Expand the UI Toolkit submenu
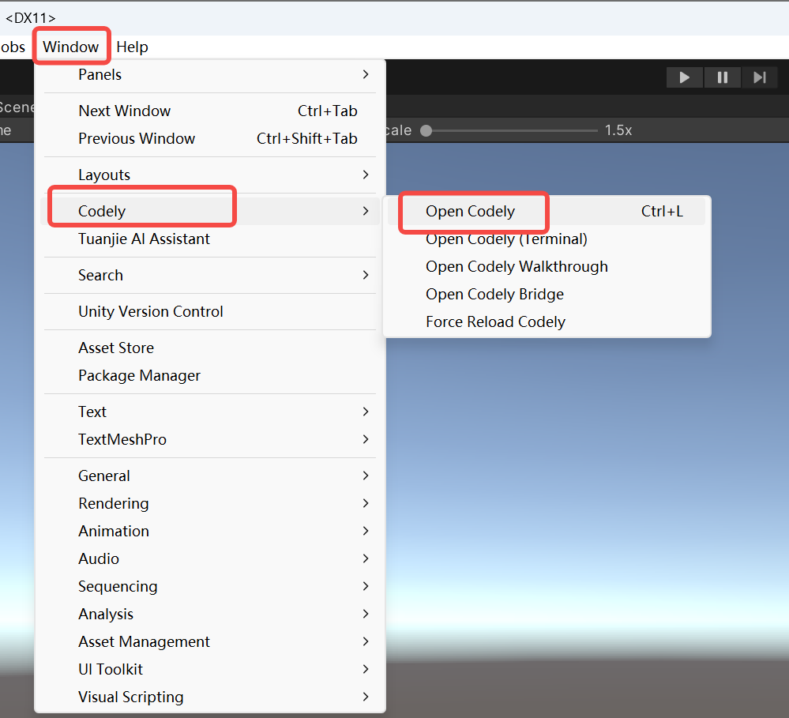Viewport: 789px width, 718px height. coord(210,669)
